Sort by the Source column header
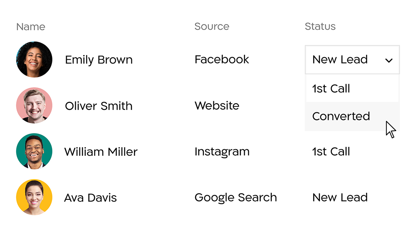 click(x=212, y=27)
